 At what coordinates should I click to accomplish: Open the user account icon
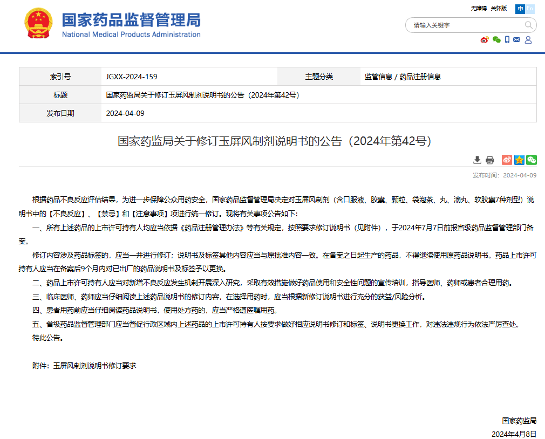click(528, 40)
